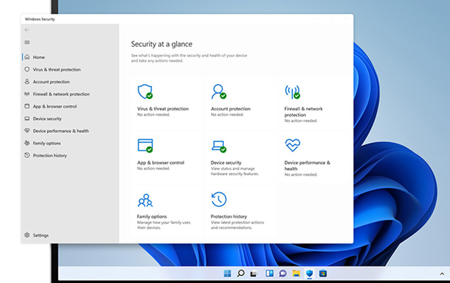This screenshot has width=450, height=283.
Task: Click the large family icon on Family options card
Action: pyautogui.click(x=145, y=200)
